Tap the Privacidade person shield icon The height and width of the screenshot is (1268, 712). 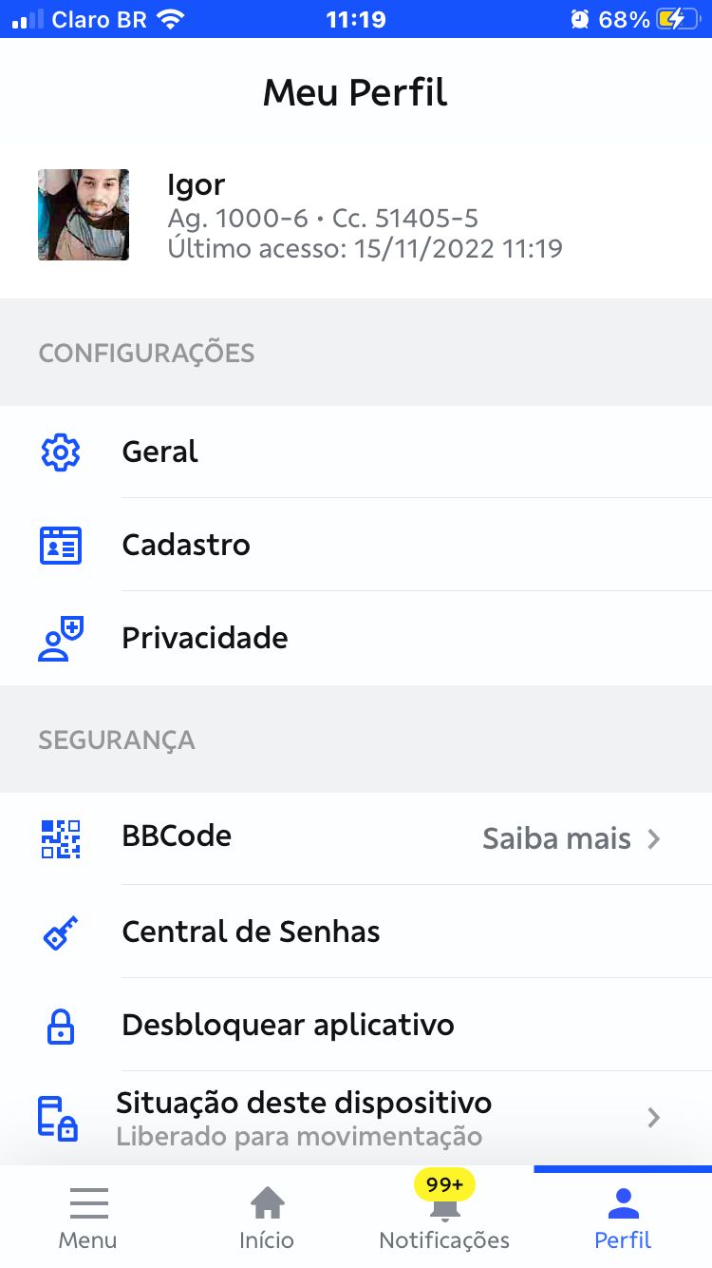point(61,639)
